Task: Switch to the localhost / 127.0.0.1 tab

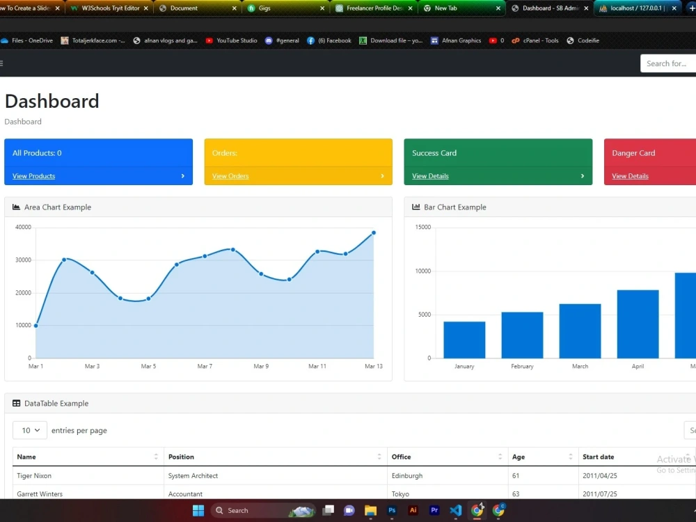Action: coord(638,8)
